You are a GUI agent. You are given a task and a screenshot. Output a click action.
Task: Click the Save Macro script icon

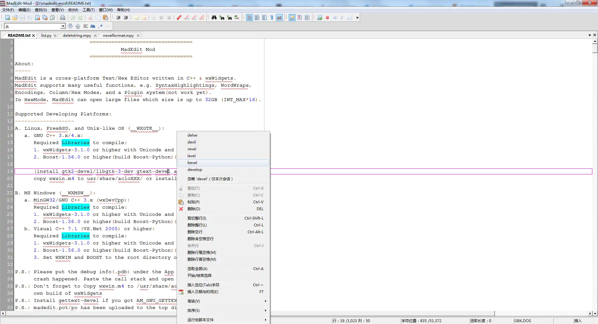coord(350,18)
